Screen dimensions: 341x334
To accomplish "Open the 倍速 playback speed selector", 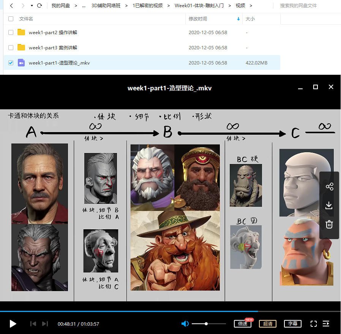I will (243, 324).
